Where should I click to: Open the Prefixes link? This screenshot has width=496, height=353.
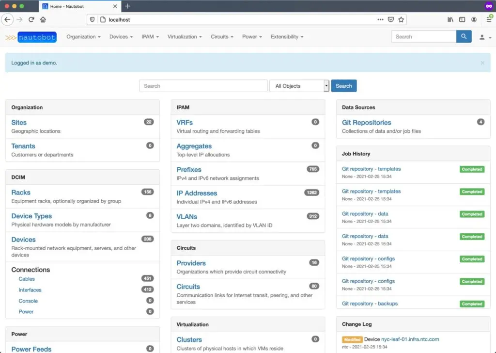pos(189,170)
